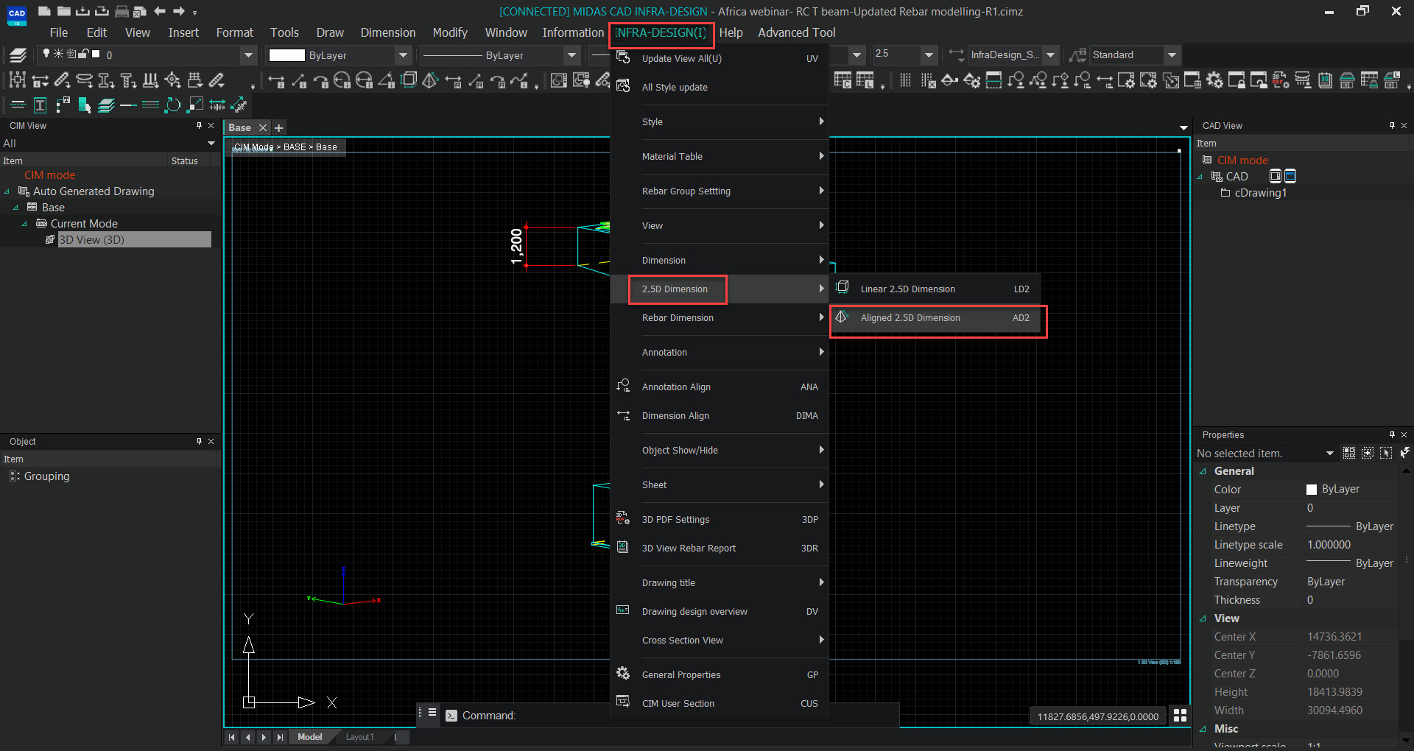
Task: Click the linear dimension tool icon
Action: [277, 81]
